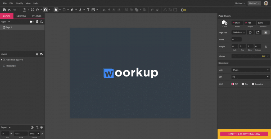Click the Flip horizontal icon
This screenshot has width=271, height=139.
104,10
